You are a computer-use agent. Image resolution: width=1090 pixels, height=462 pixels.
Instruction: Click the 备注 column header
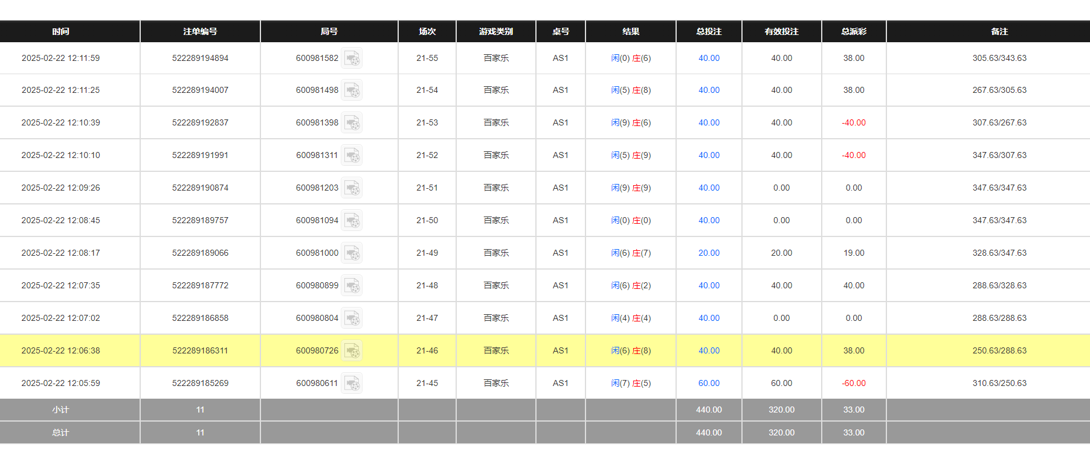tap(999, 31)
